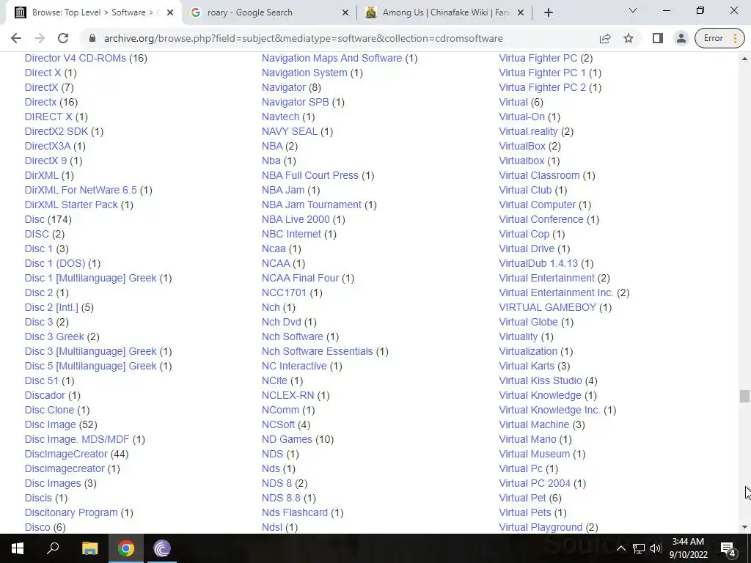Viewport: 751px width, 563px height.
Task: Open the Disc (174) subject link
Action: coord(34,219)
